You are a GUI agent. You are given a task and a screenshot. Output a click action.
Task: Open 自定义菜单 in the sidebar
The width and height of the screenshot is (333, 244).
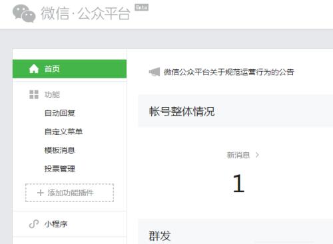tap(63, 132)
